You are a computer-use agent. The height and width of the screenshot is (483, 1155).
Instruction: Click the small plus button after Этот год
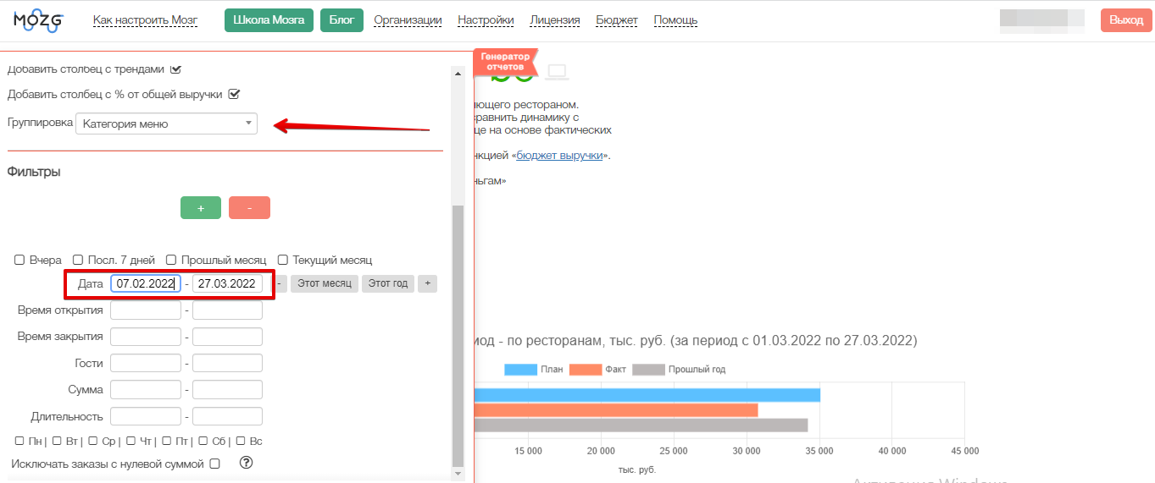pos(427,283)
